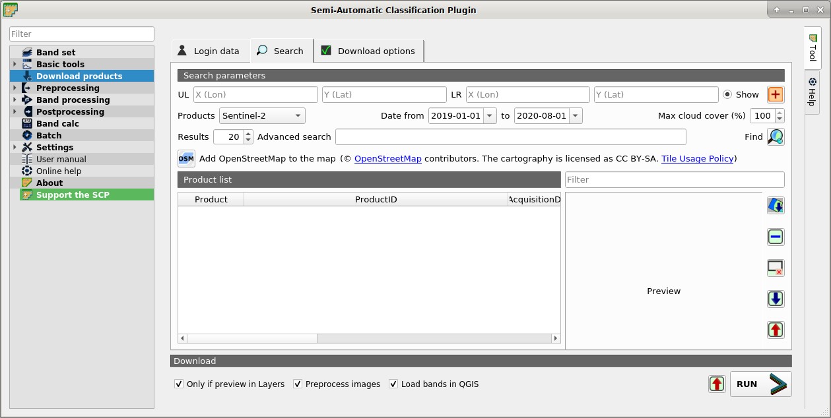Click the plugin logo in title bar
The image size is (831, 418).
click(11, 10)
